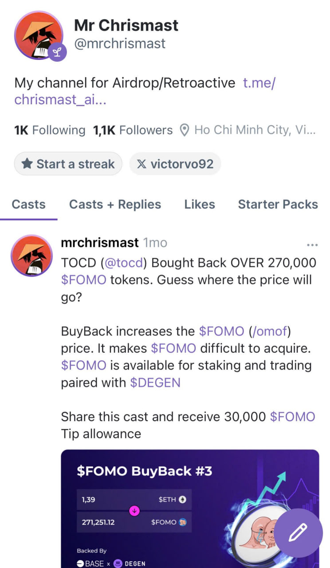The height and width of the screenshot is (568, 330).
Task: Tap the purple compose pencil button
Action: click(x=298, y=532)
